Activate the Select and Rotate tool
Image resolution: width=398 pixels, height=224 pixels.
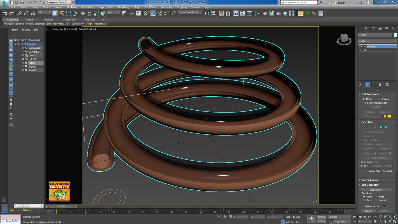point(89,13)
